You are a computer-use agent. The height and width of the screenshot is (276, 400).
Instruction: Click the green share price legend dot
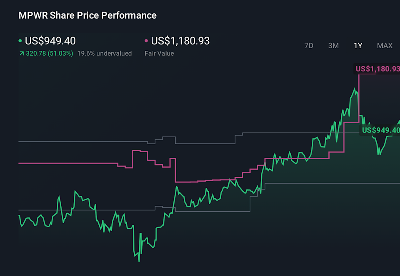click(20, 41)
